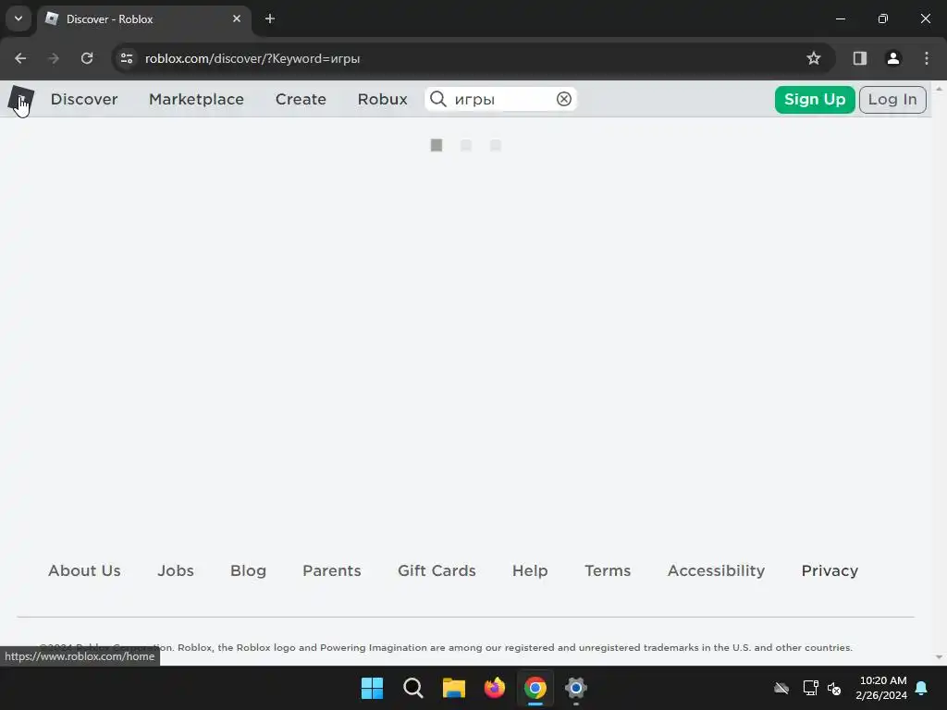Go to the Create section
947x710 pixels.
click(301, 99)
